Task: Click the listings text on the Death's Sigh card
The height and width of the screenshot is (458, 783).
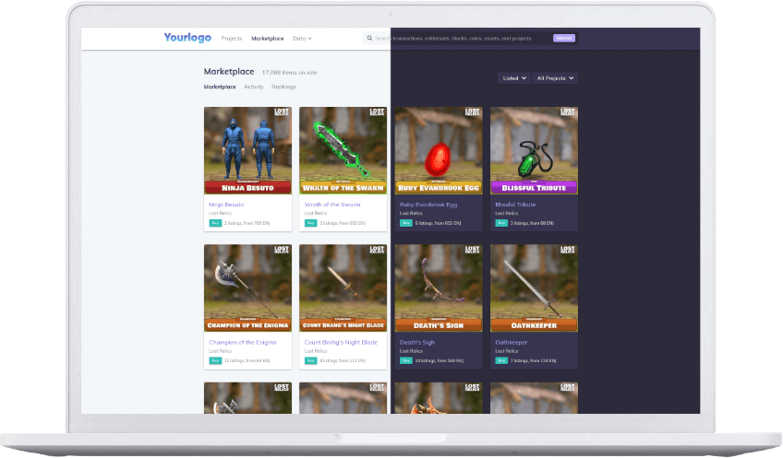Action: [439, 361]
